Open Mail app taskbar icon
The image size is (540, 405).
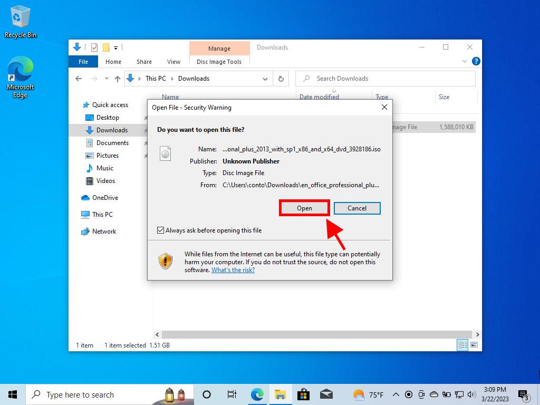click(326, 394)
